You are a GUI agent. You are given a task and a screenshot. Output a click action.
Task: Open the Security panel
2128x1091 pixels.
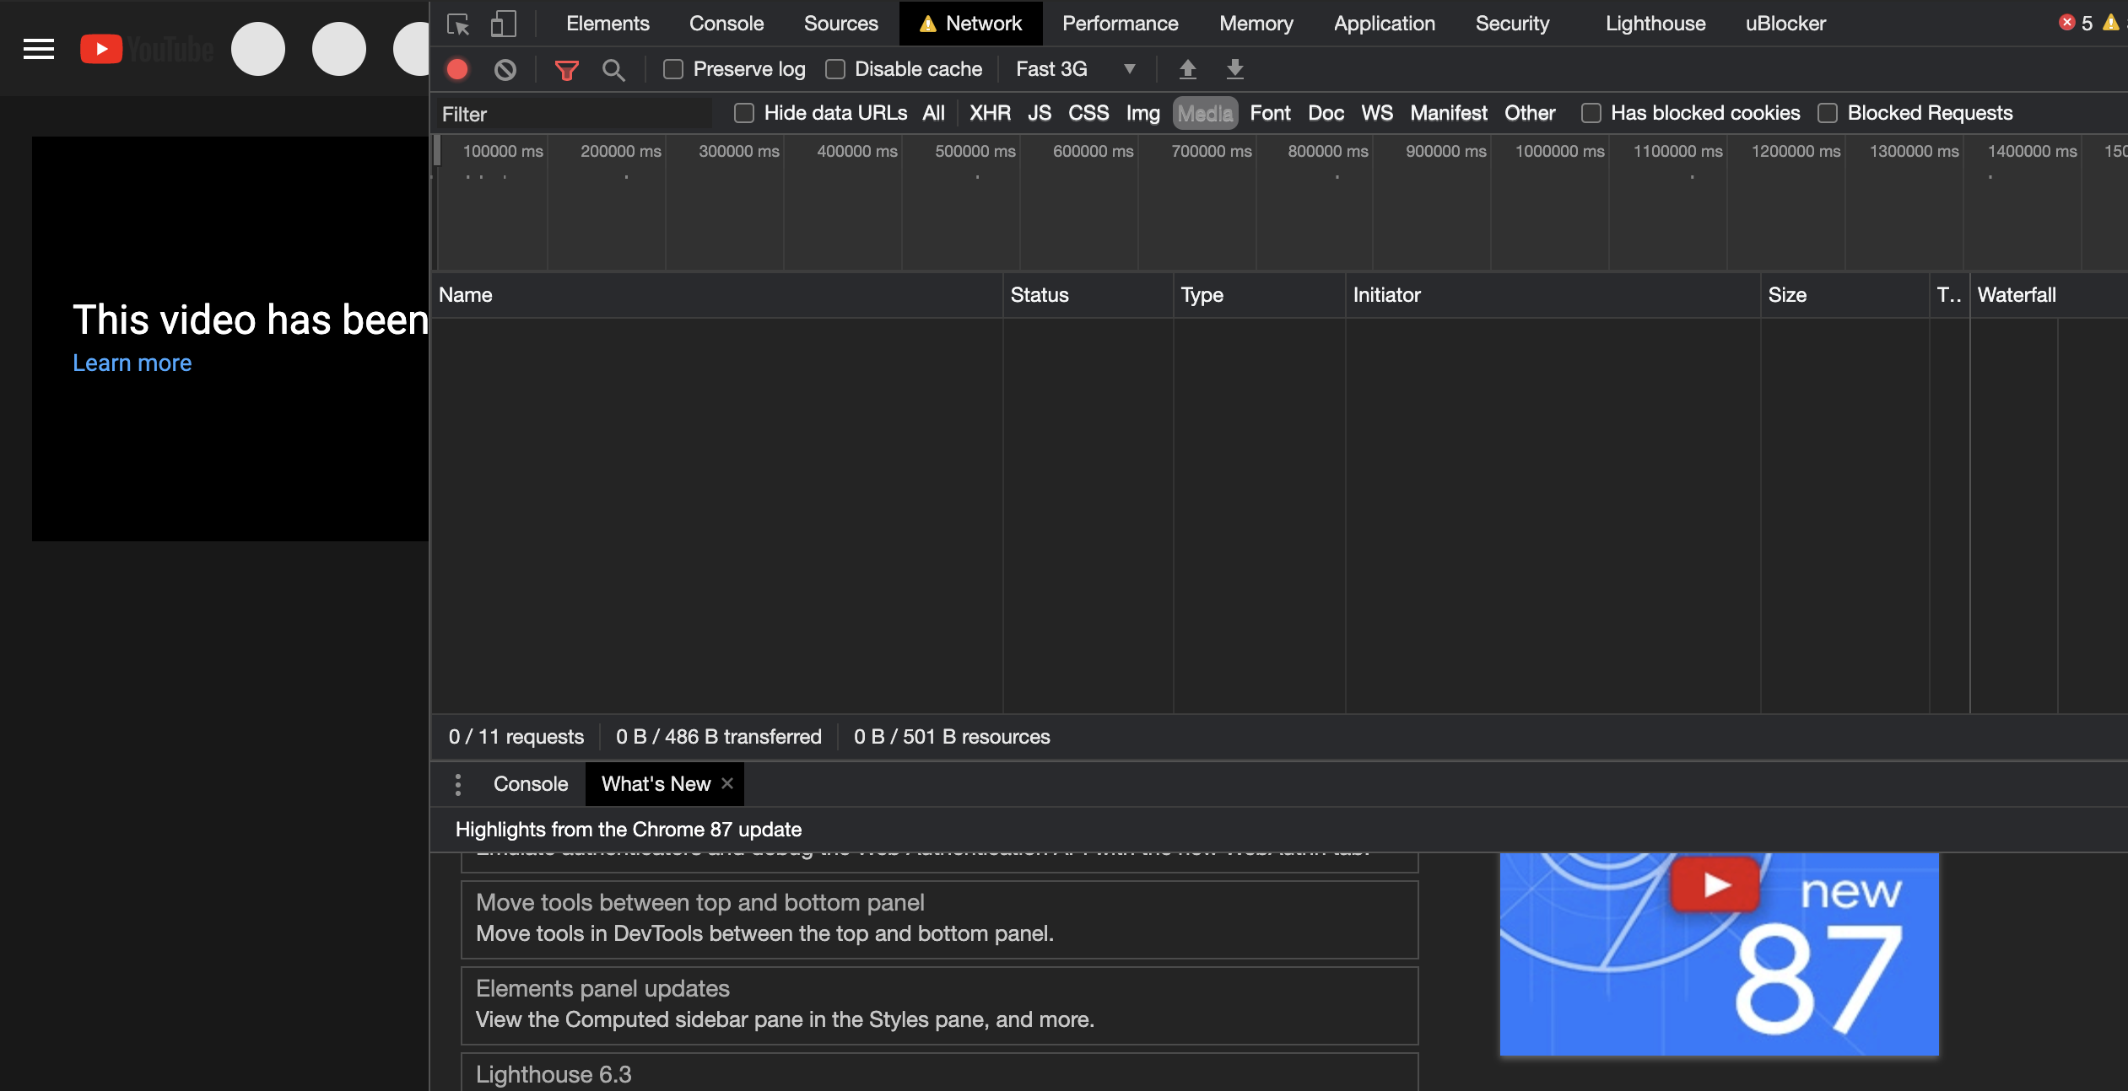click(1512, 24)
